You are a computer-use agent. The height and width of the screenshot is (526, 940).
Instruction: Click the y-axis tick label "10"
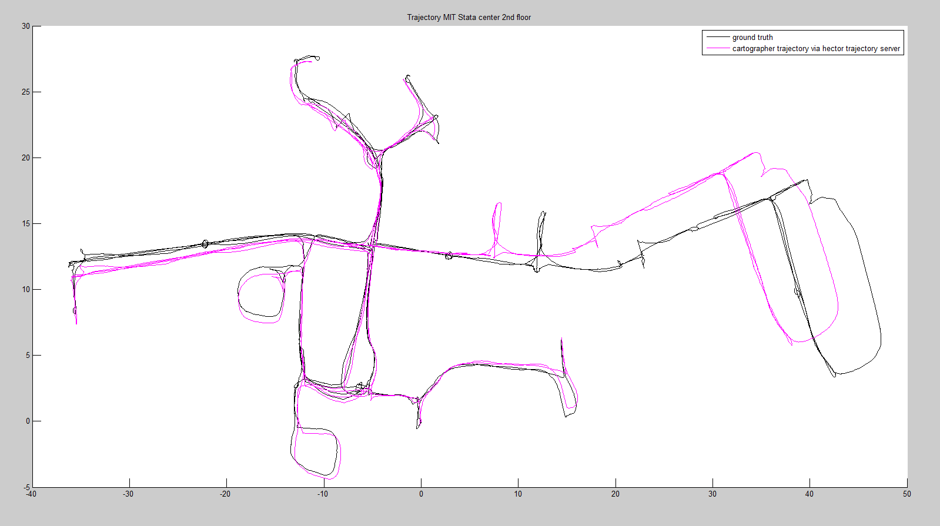coord(26,289)
